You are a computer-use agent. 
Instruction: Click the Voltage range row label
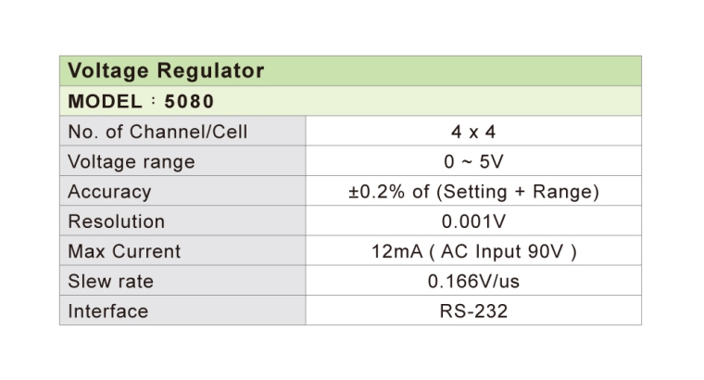(x=132, y=161)
